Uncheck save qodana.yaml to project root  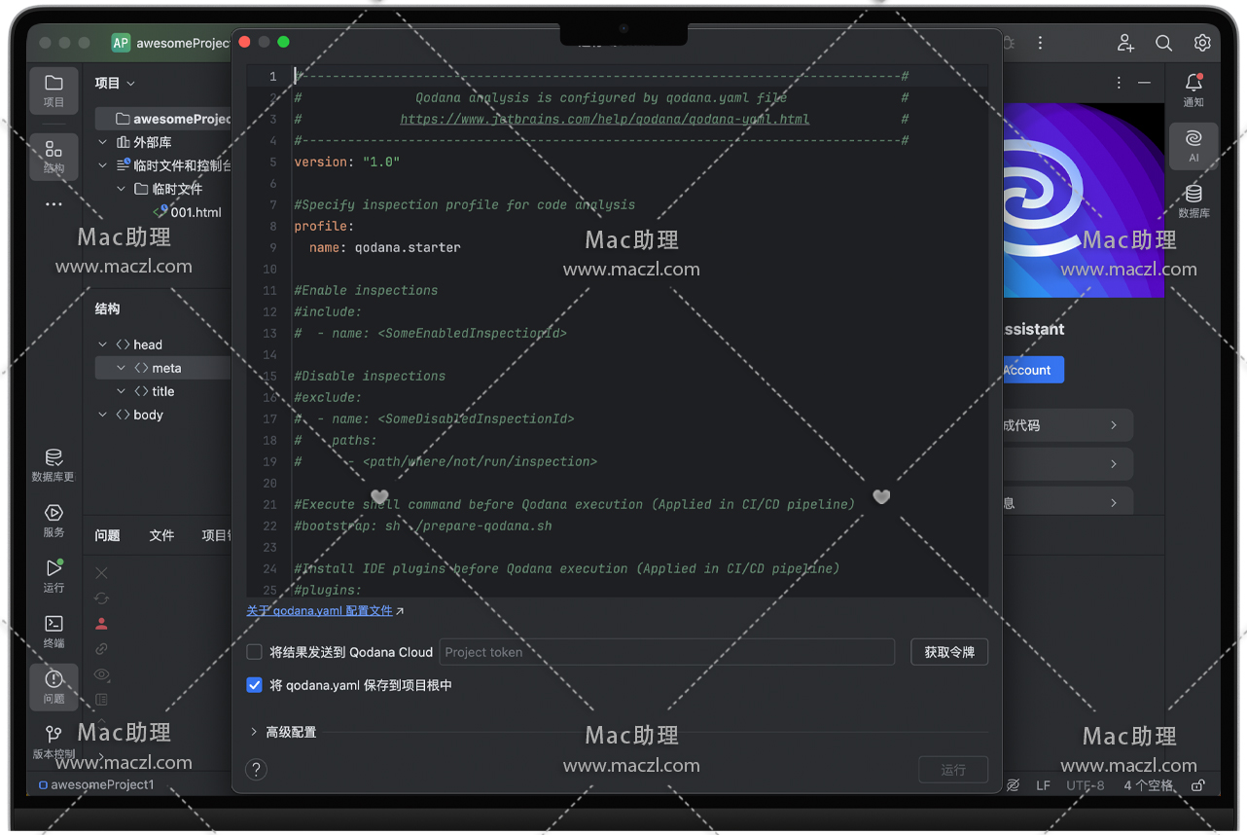255,685
